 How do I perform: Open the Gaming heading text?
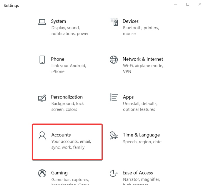pos(59,173)
